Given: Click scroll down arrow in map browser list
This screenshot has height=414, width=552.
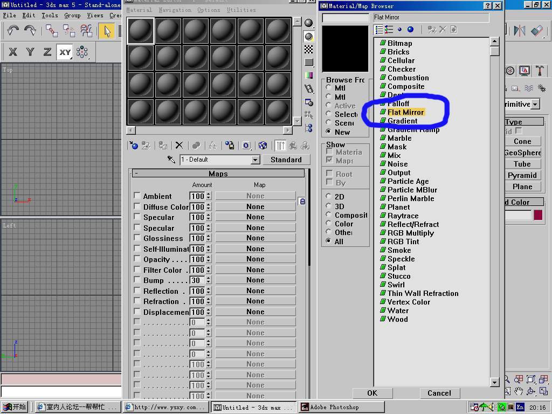Looking at the screenshot, I should [494, 382].
